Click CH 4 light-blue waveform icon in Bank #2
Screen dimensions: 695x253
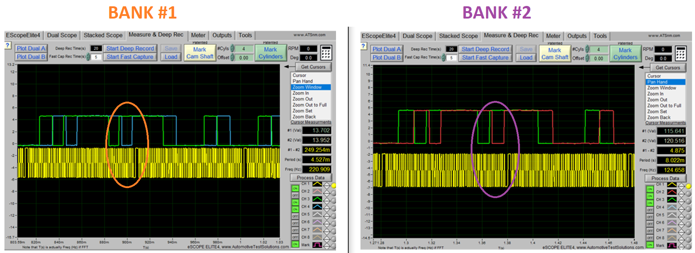(672, 207)
